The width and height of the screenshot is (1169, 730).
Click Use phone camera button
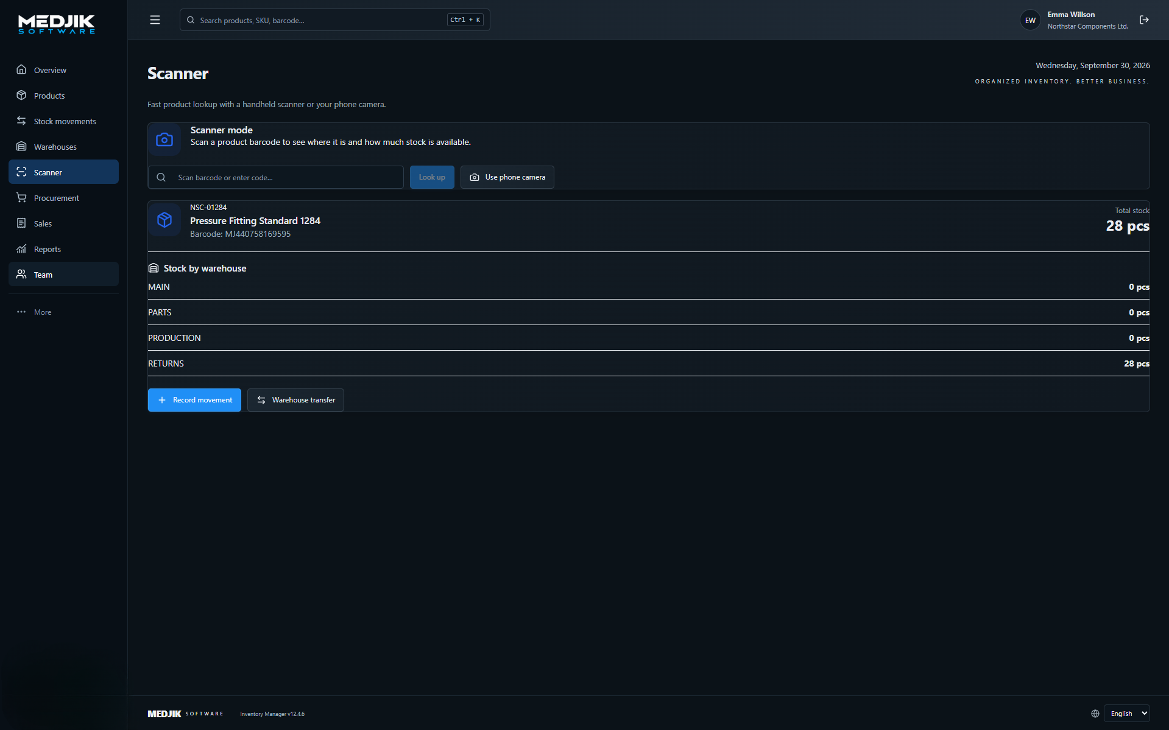507,177
